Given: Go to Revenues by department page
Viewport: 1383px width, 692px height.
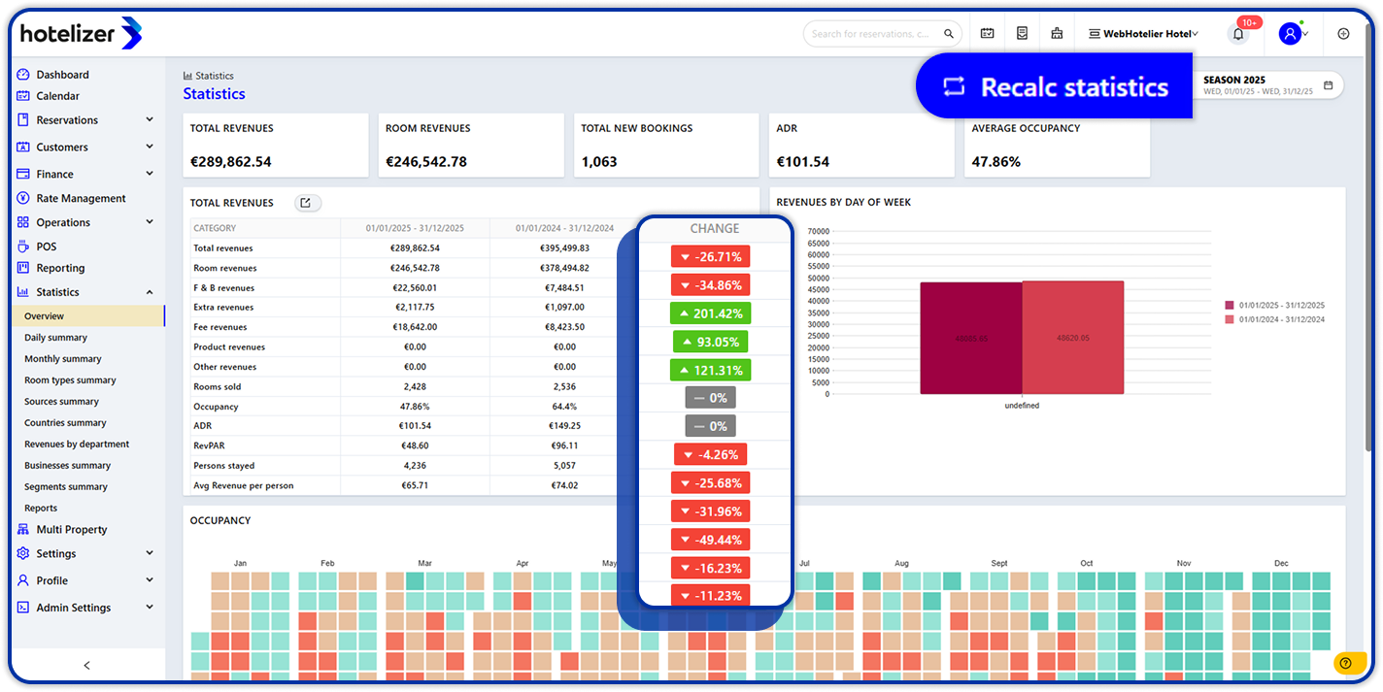Looking at the screenshot, I should click(x=77, y=445).
